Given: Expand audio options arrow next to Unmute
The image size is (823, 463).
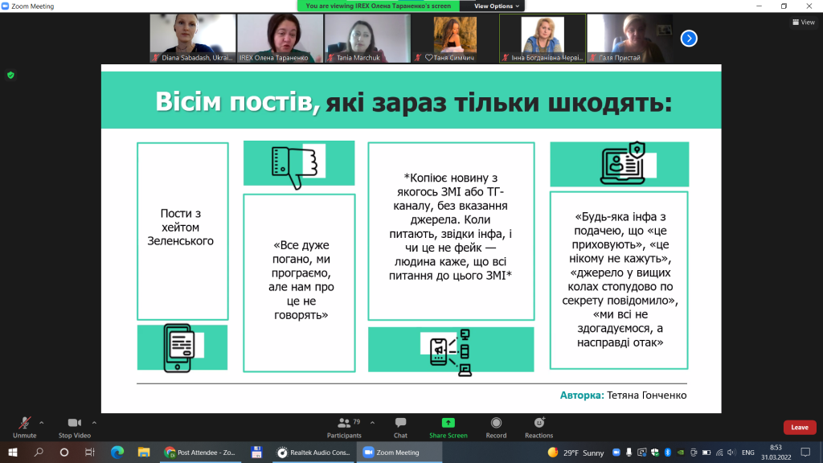Looking at the screenshot, I should (42, 423).
